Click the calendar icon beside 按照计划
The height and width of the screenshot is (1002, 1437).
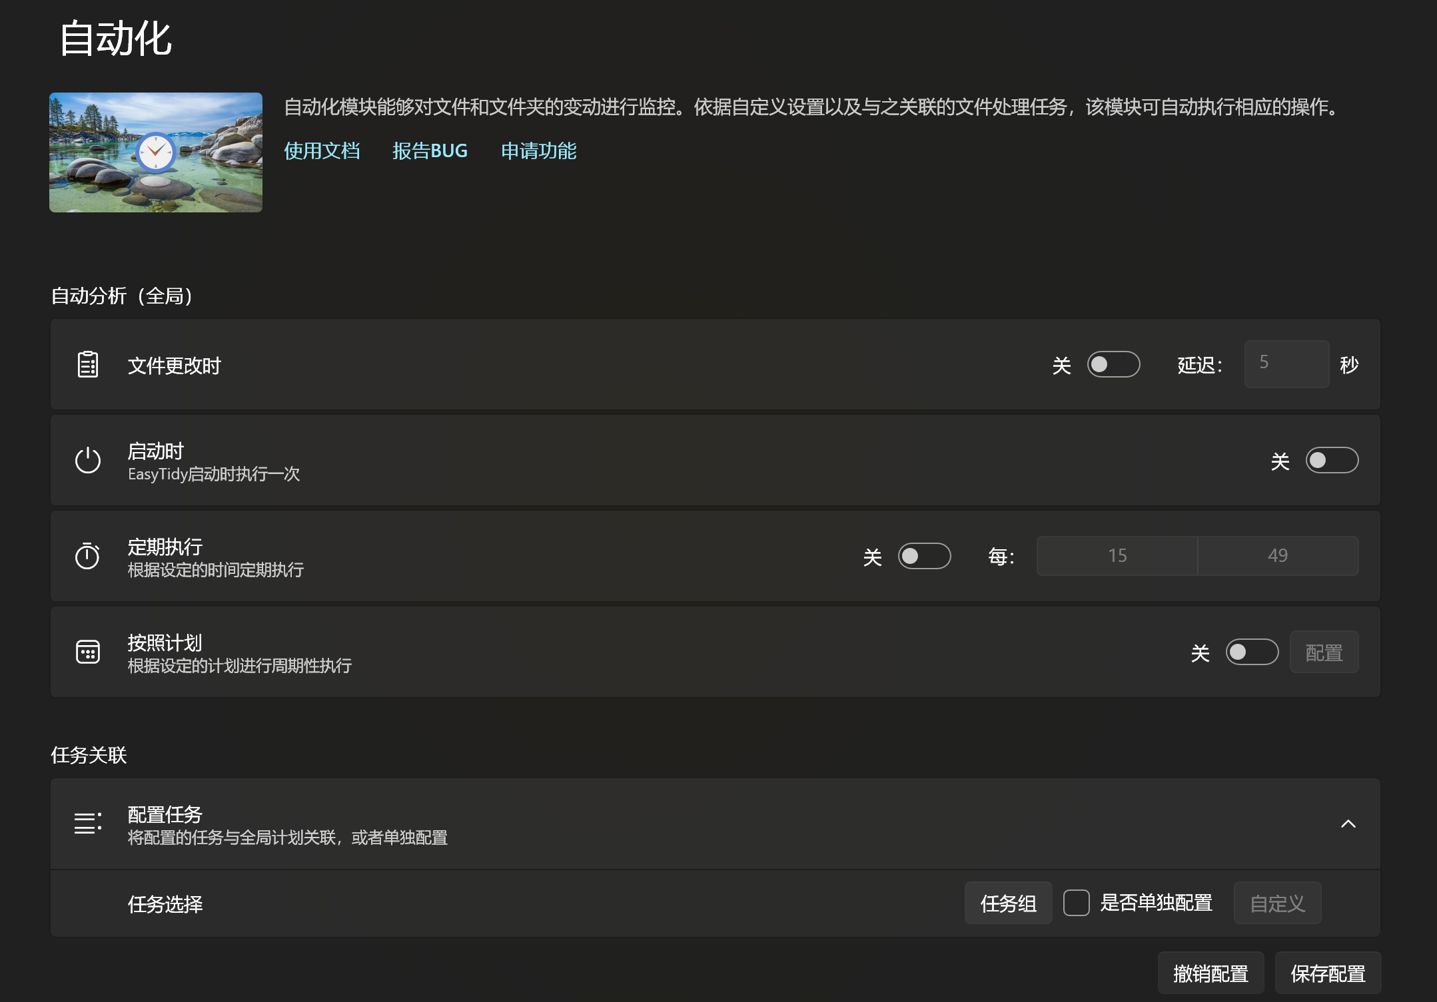click(x=87, y=652)
